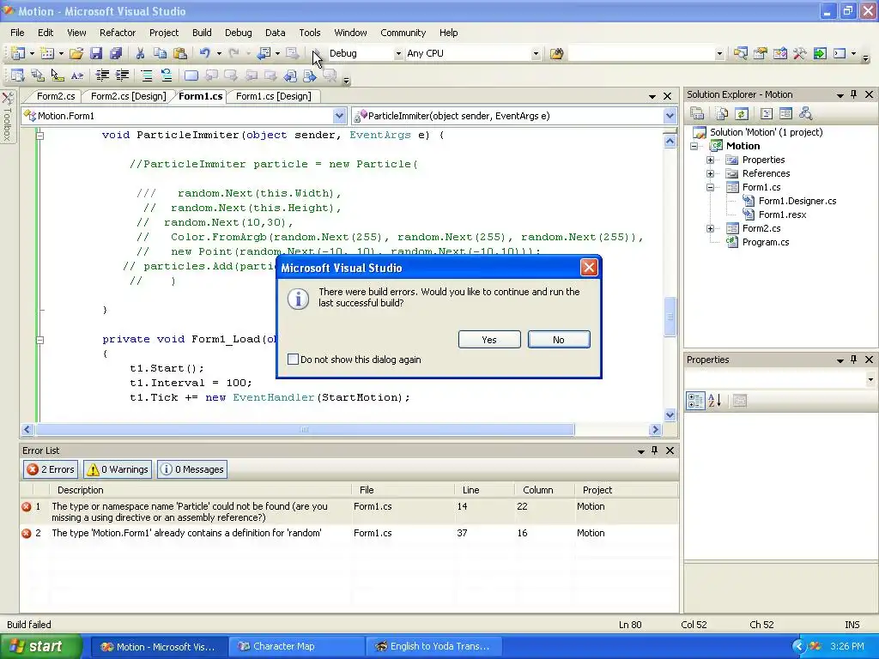Open the Start Page toolbar icon

pos(820,53)
